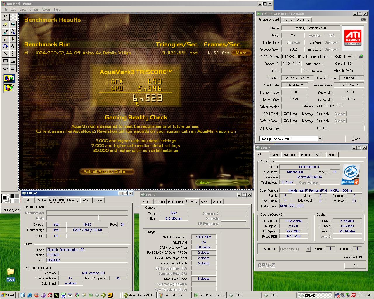
Task: Click the system tray clock showing 6:14 PM
Action: pyautogui.click(x=364, y=295)
